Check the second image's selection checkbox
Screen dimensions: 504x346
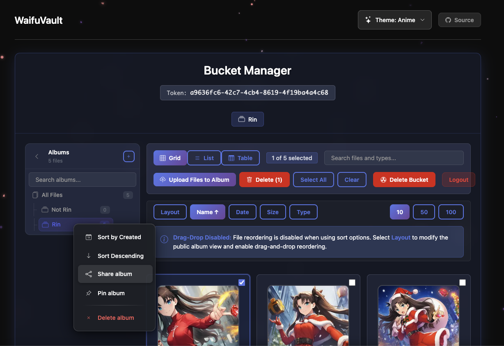tap(352, 283)
